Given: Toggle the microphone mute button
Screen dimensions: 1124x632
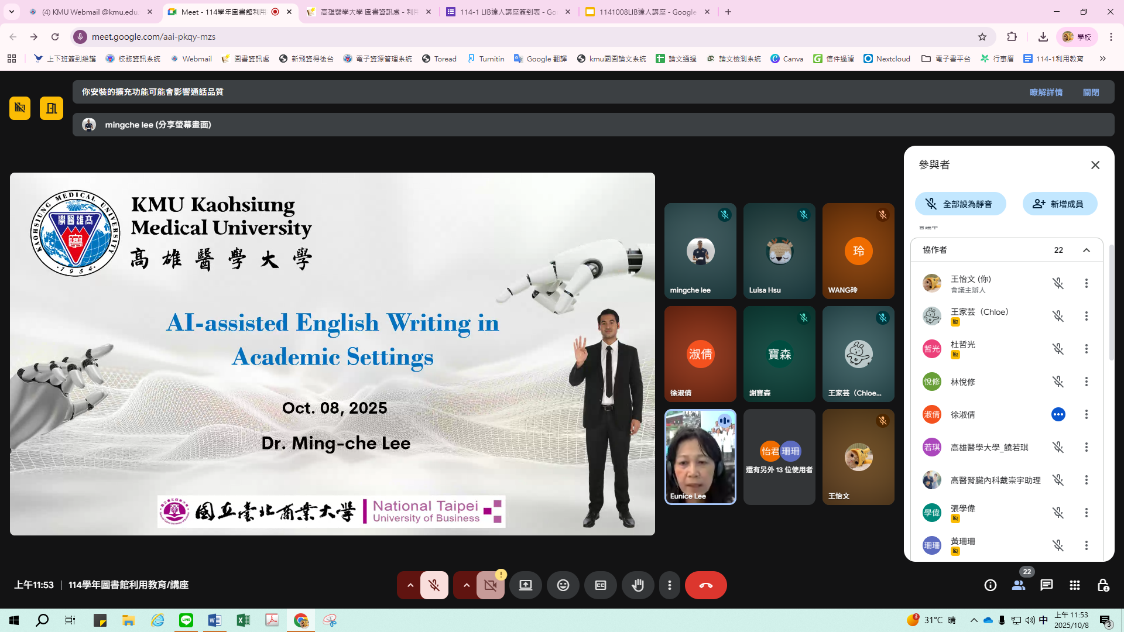Looking at the screenshot, I should tap(434, 585).
